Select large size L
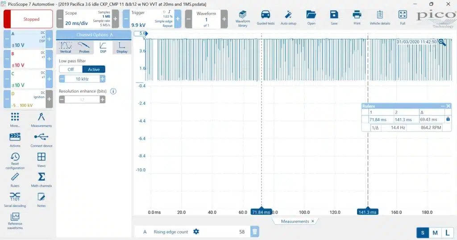 (447, 233)
